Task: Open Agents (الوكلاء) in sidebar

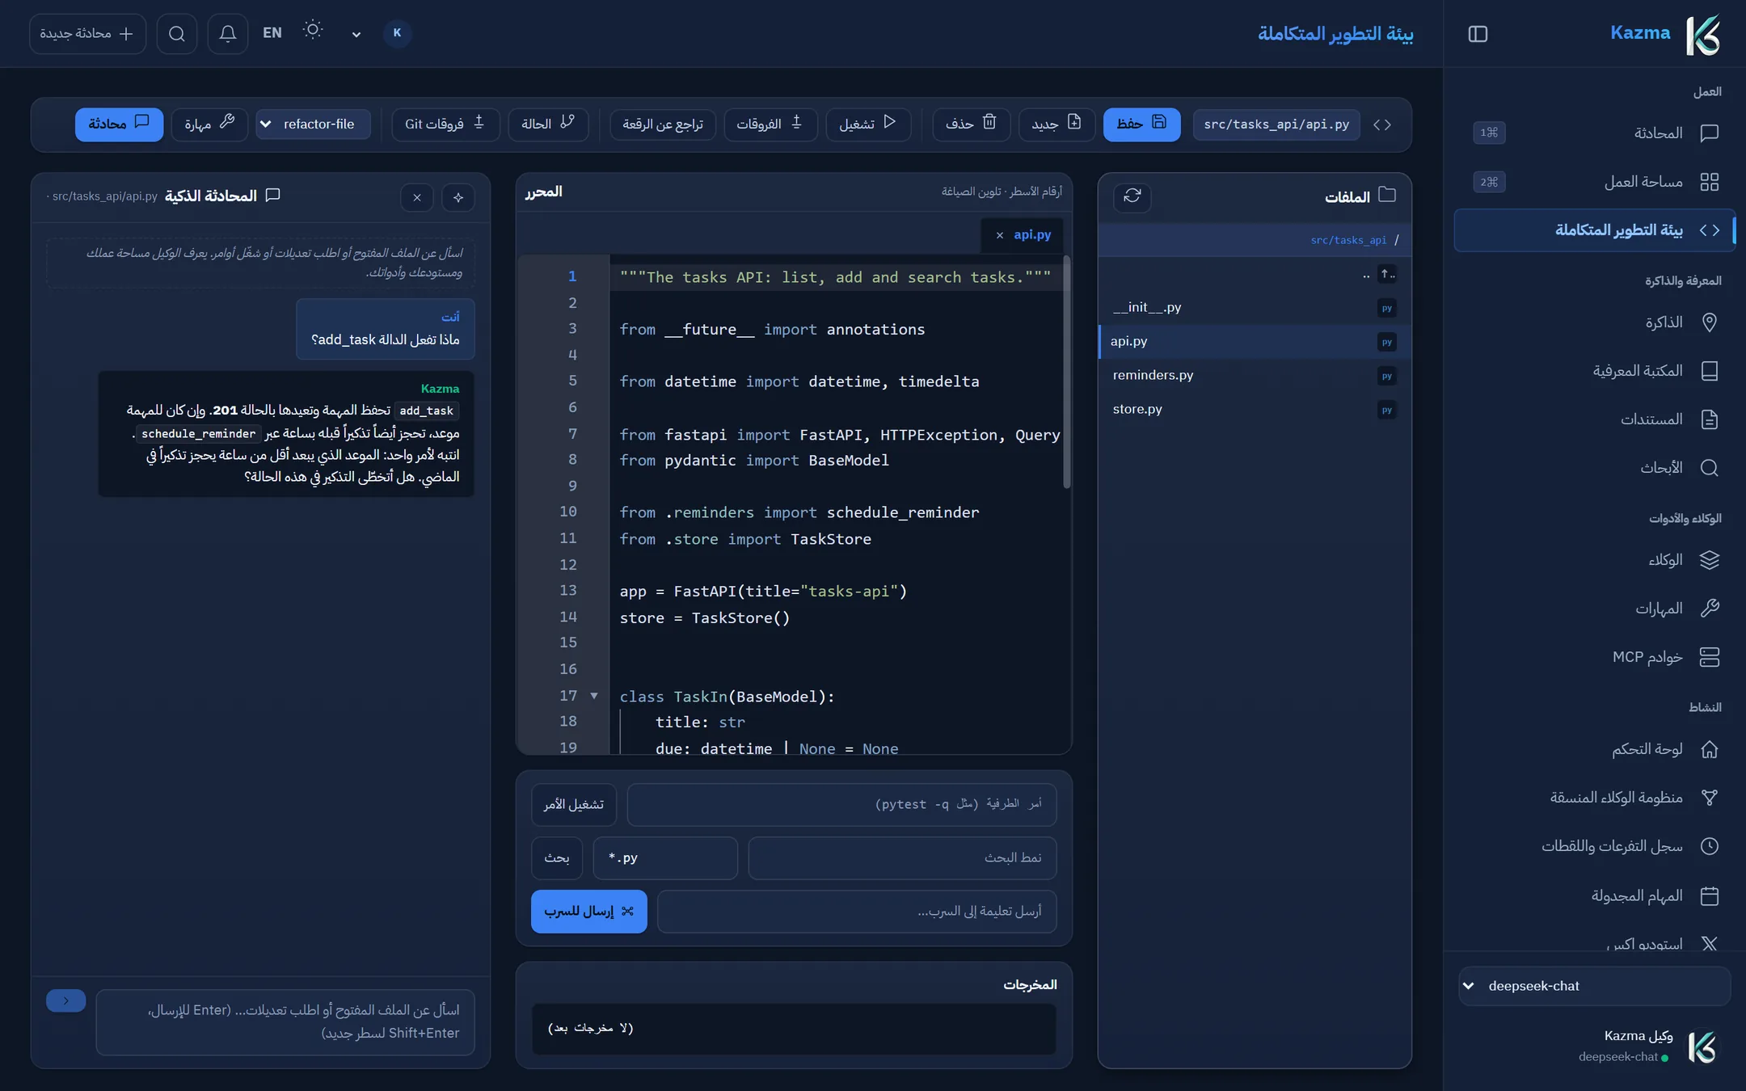Action: pyautogui.click(x=1594, y=560)
